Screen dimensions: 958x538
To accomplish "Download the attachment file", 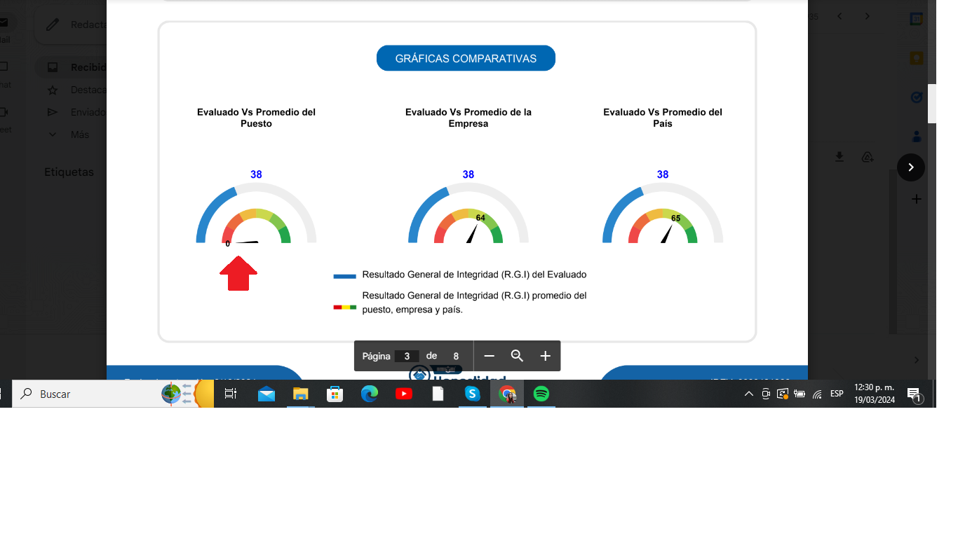I will pyautogui.click(x=839, y=157).
